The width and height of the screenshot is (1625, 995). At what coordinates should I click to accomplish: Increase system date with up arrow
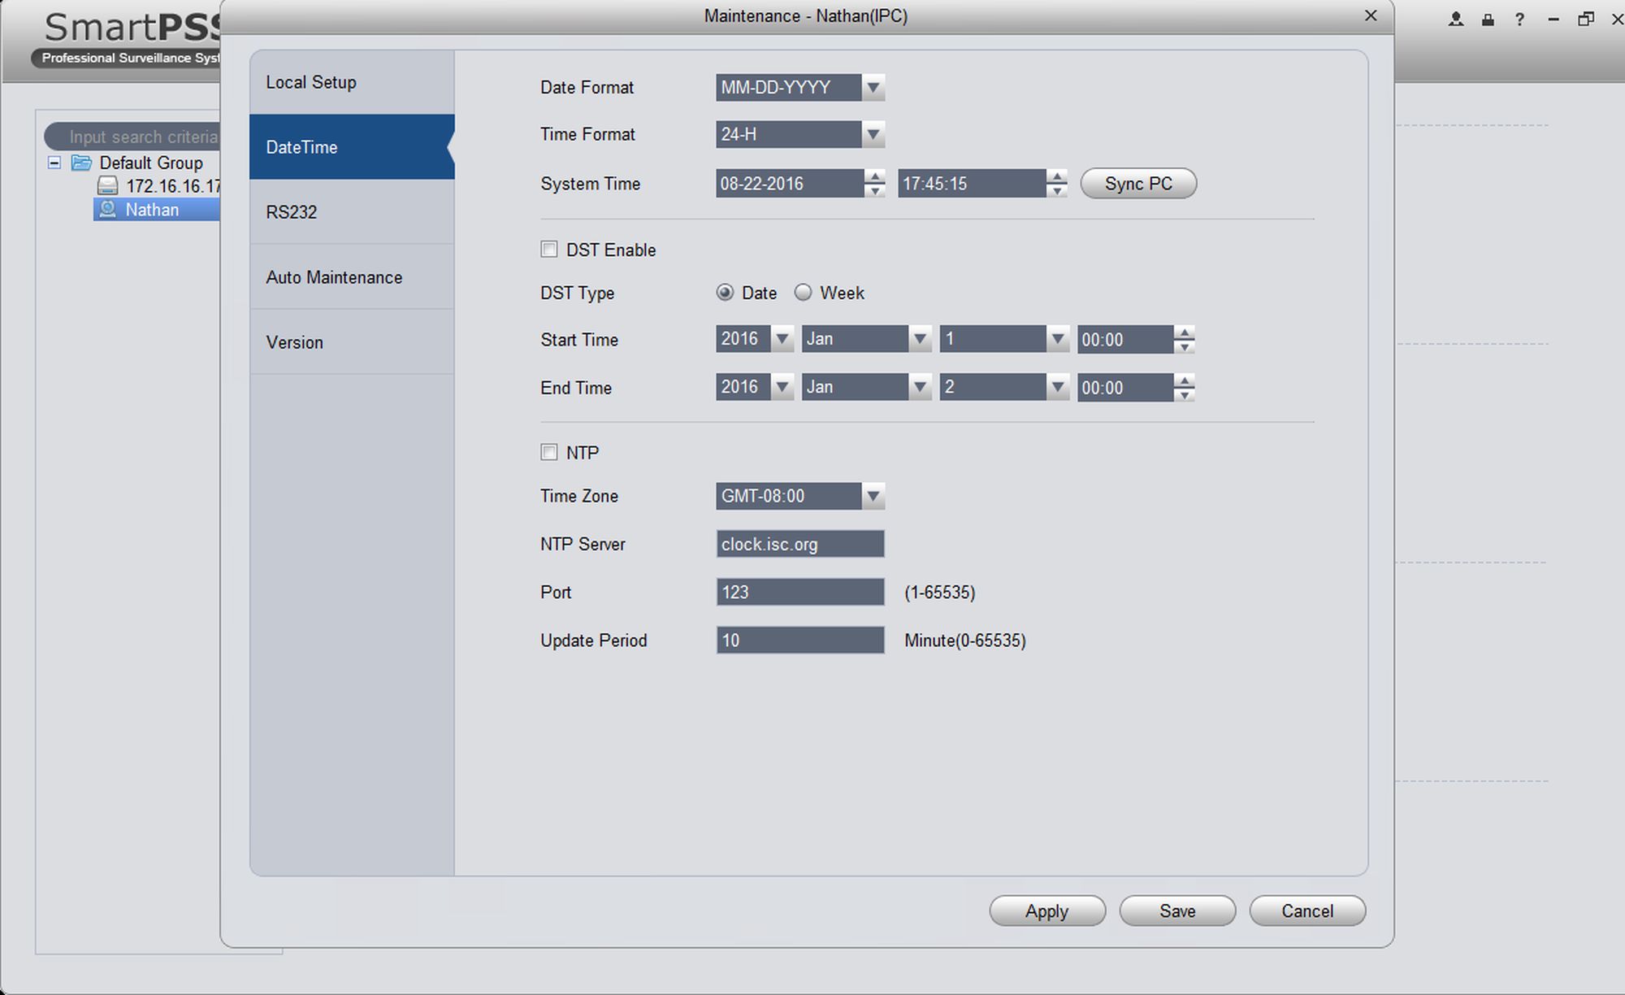click(x=874, y=176)
